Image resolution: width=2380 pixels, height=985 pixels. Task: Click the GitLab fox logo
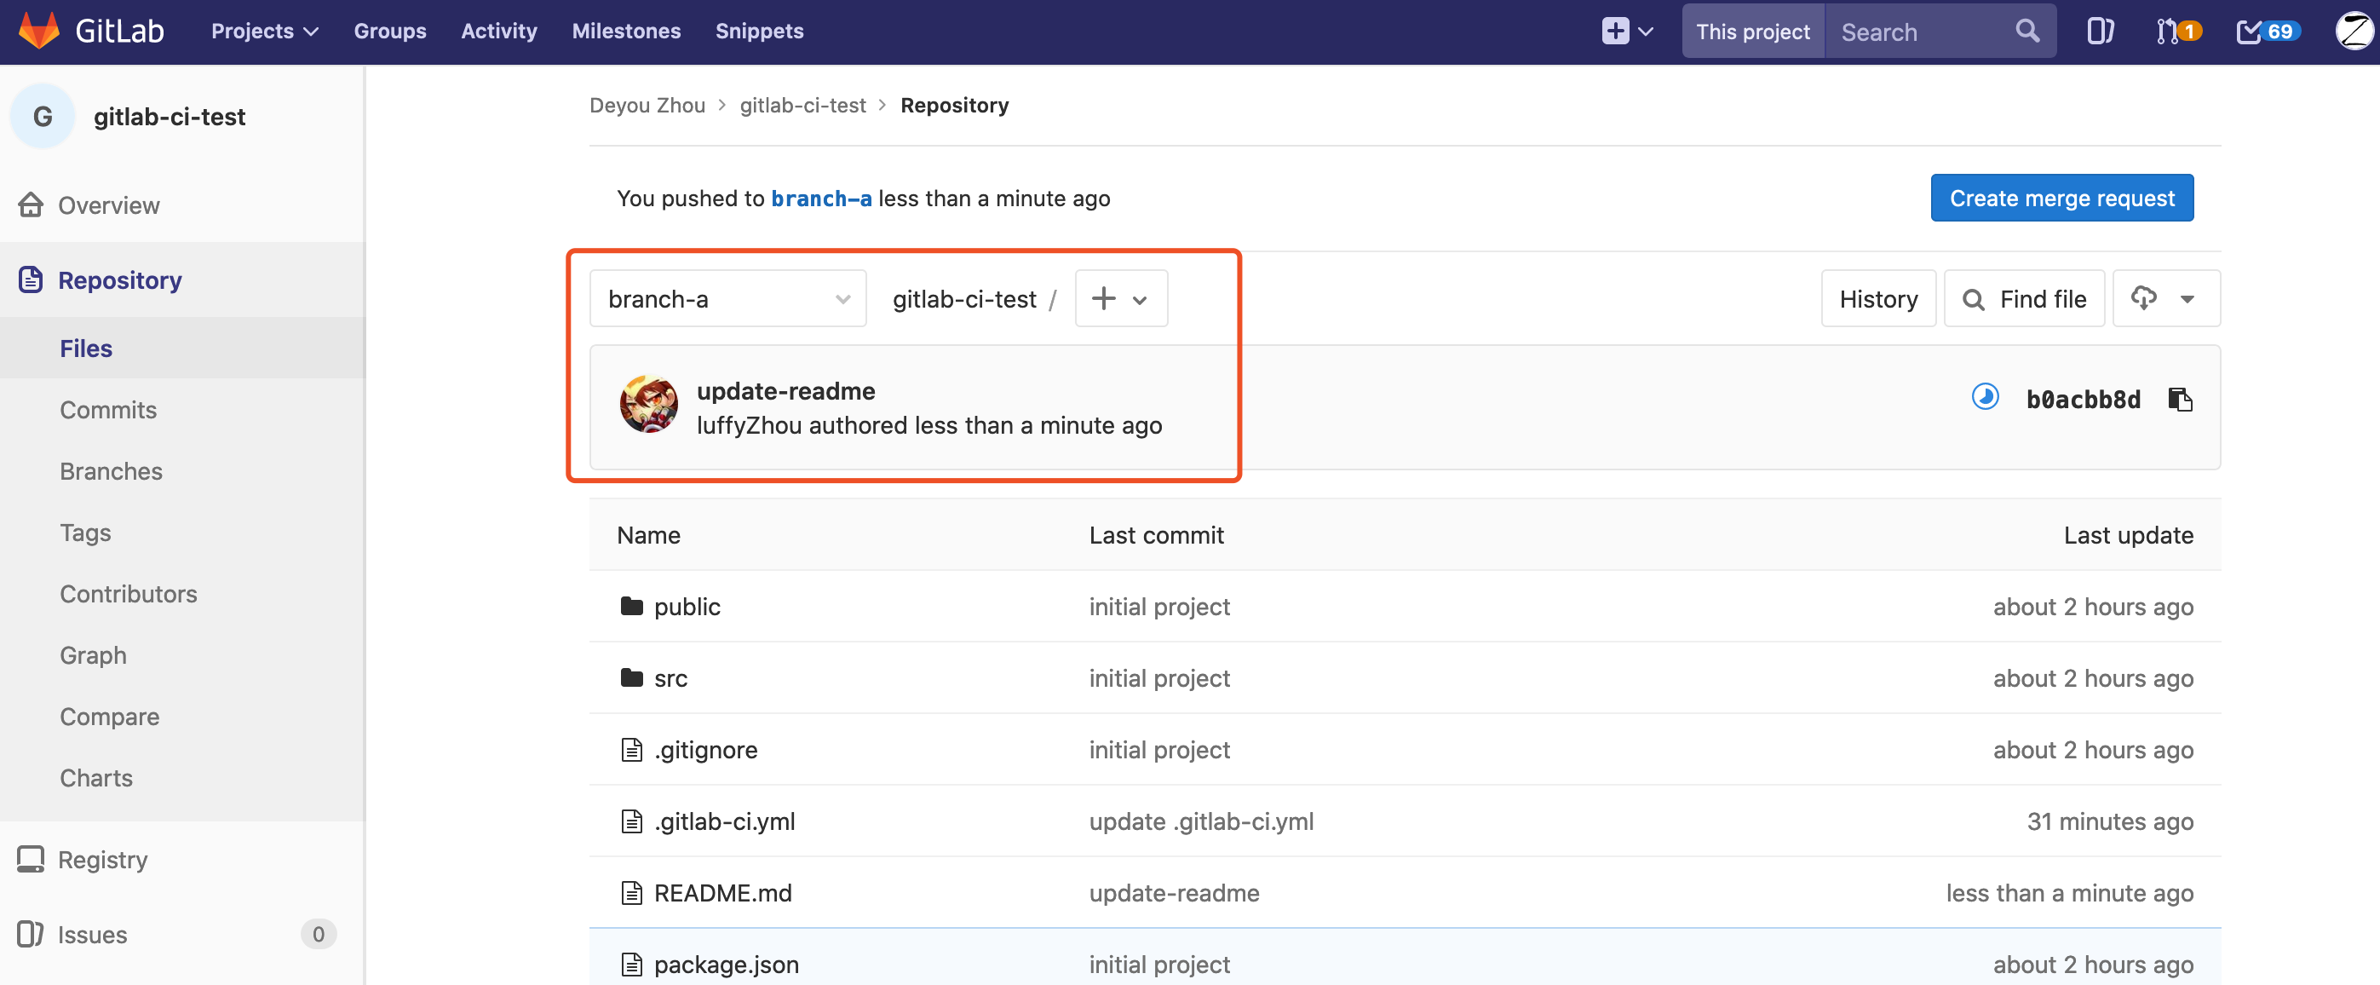[x=39, y=31]
